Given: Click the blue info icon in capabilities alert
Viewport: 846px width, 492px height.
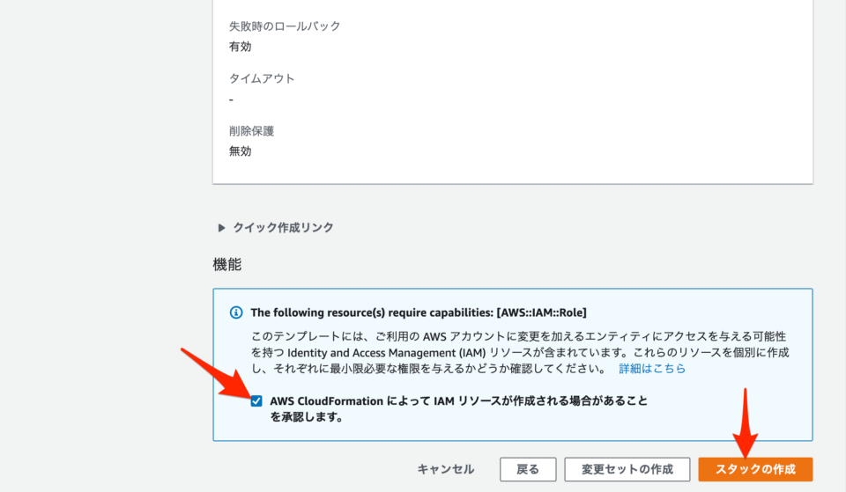Looking at the screenshot, I should (236, 312).
